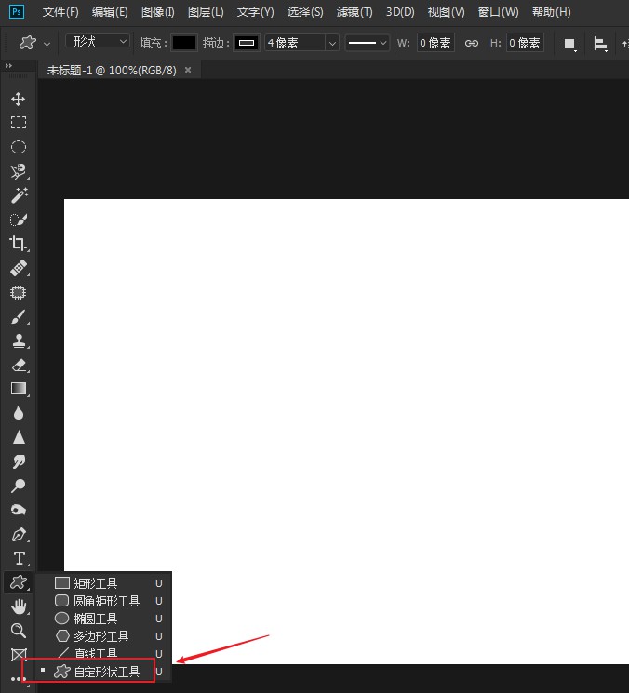The image size is (629, 693).
Task: Open the path operations square icon
Action: [x=569, y=44]
